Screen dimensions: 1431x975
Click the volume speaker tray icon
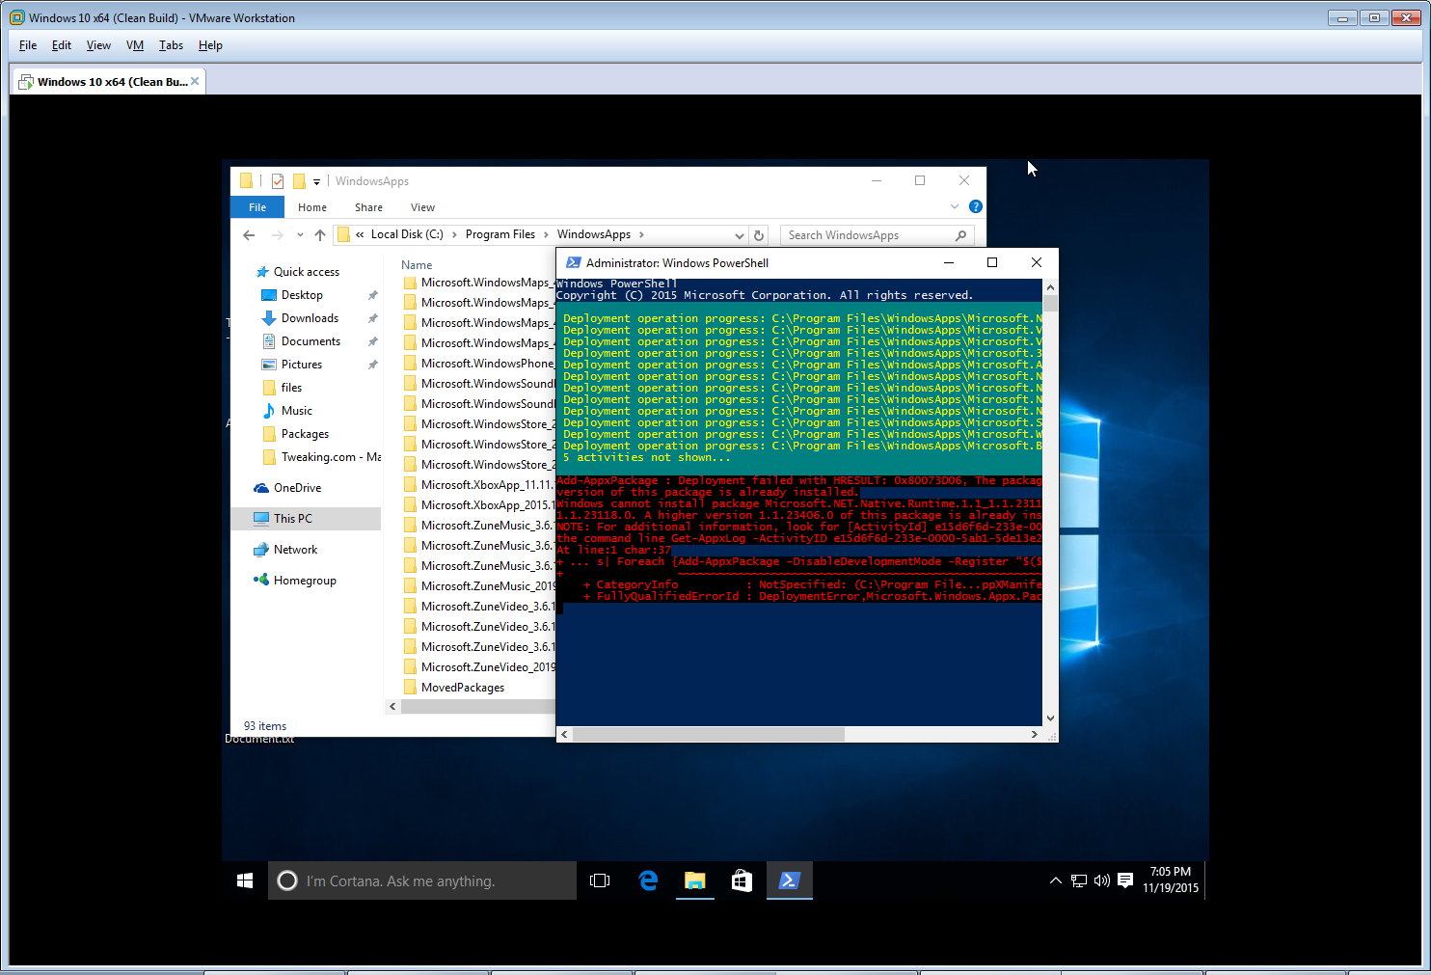coord(1102,880)
